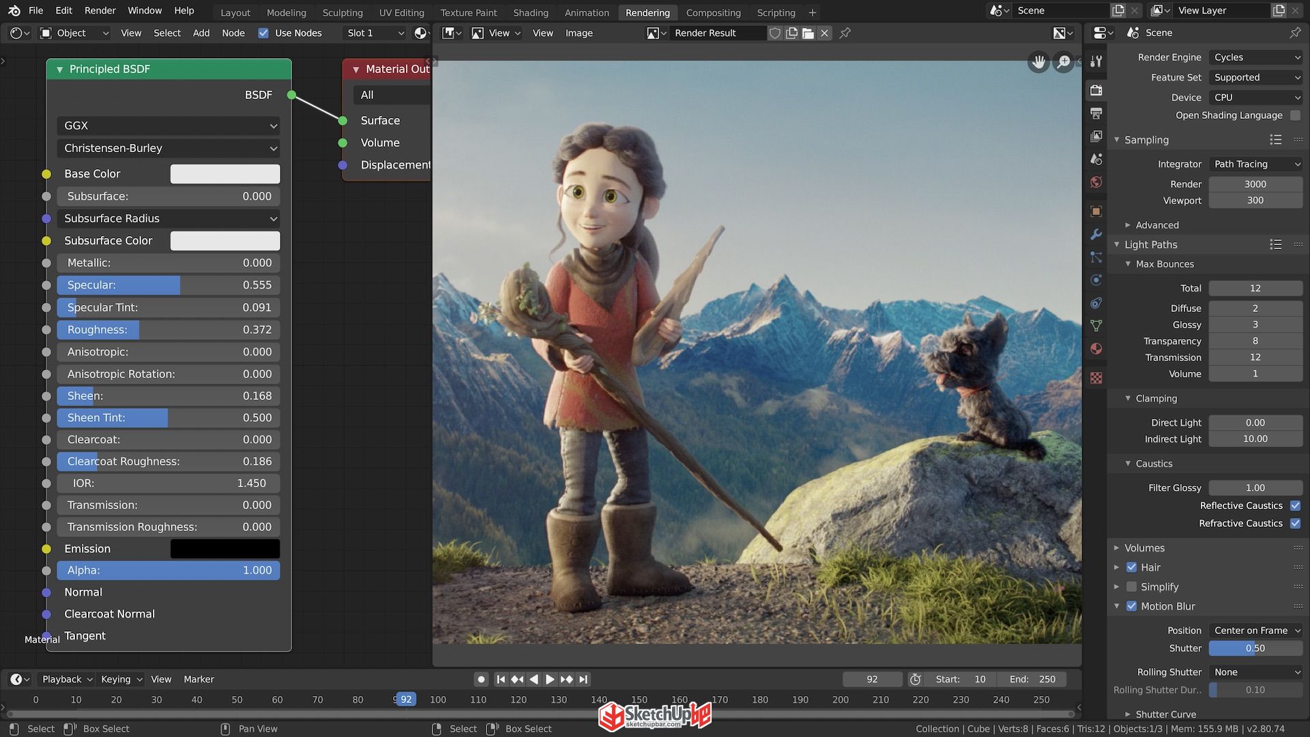Image resolution: width=1310 pixels, height=737 pixels.
Task: Toggle Refractive Caustics checkbox
Action: coord(1295,523)
